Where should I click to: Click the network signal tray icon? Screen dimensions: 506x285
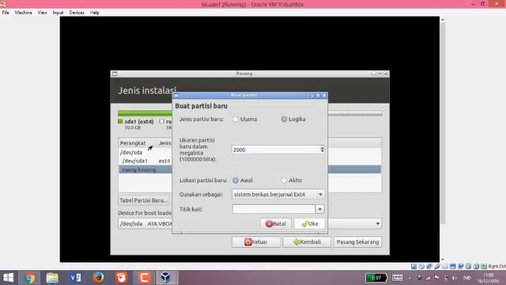(428, 278)
